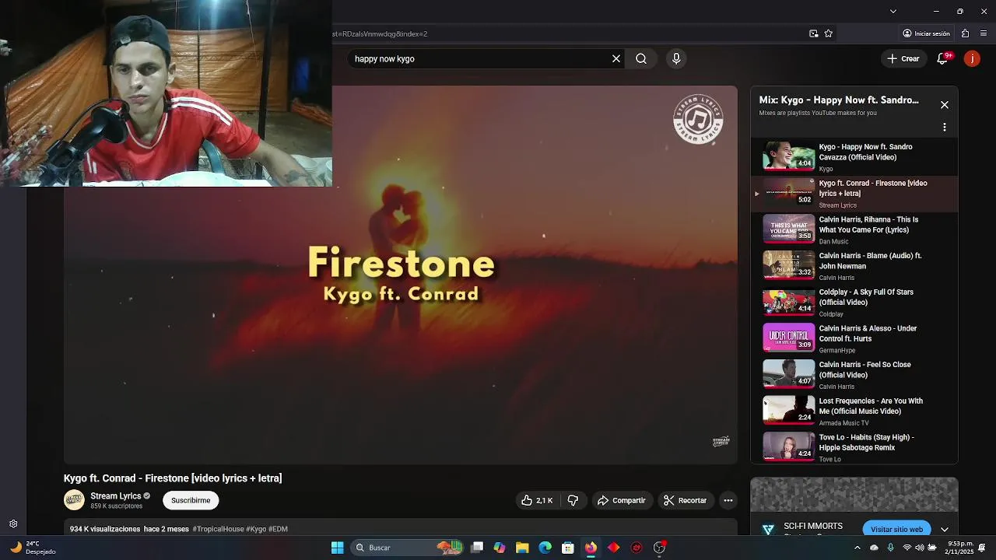The image size is (996, 560).
Task: Start voice search with microphone icon
Action: point(676,58)
